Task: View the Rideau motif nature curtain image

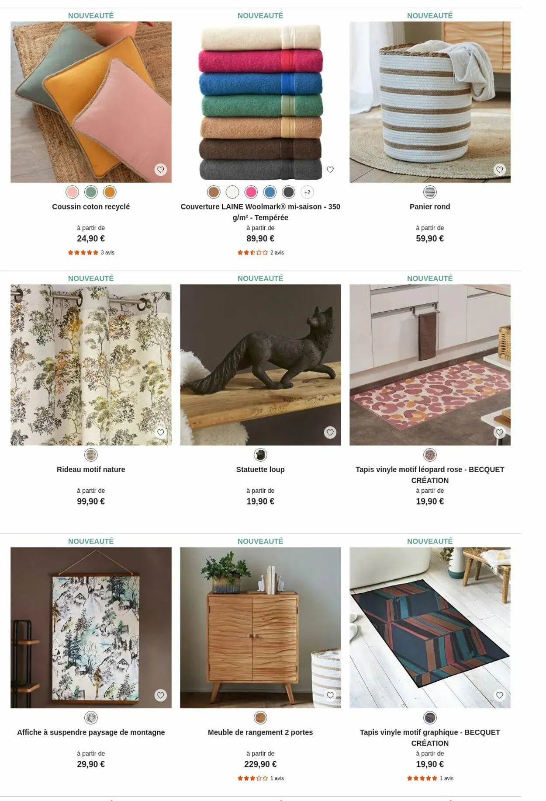Action: [91, 365]
